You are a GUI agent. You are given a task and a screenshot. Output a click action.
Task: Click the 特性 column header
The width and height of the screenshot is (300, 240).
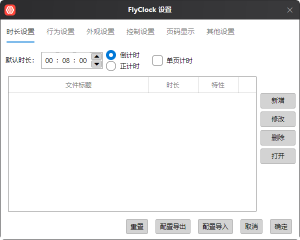(218, 85)
